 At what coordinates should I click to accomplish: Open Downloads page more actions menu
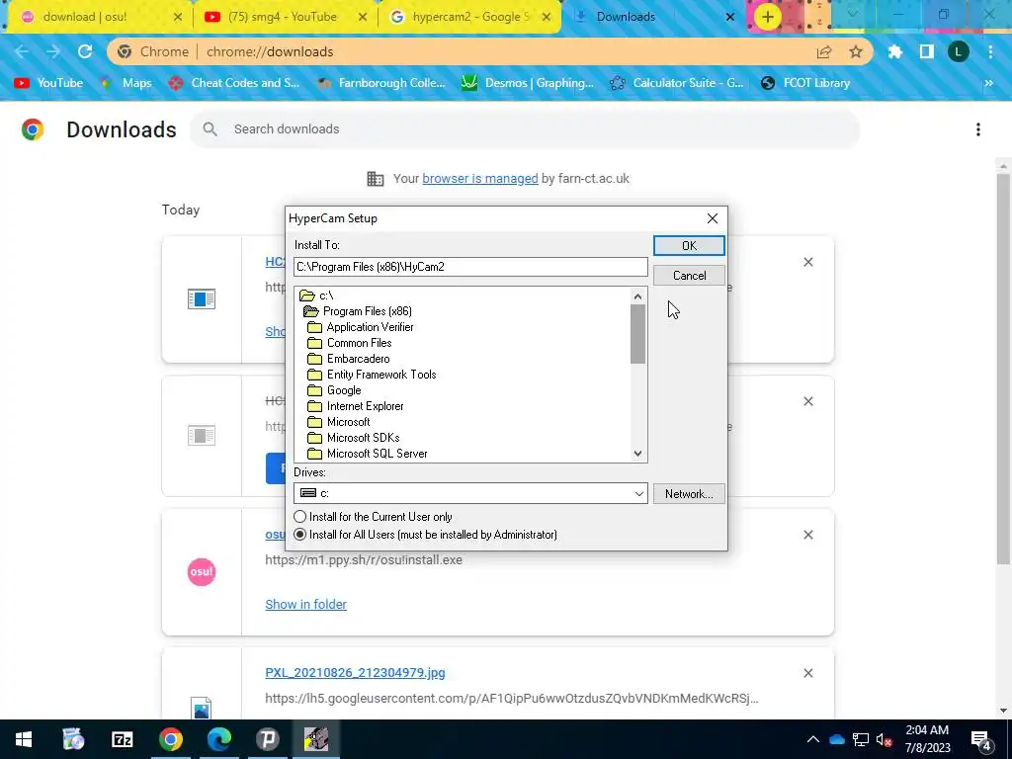point(978,129)
